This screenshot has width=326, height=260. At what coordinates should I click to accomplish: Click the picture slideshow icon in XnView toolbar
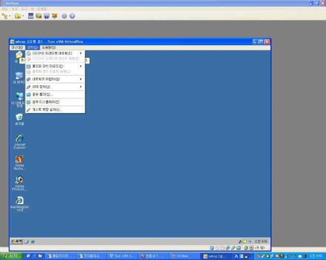[39, 16]
